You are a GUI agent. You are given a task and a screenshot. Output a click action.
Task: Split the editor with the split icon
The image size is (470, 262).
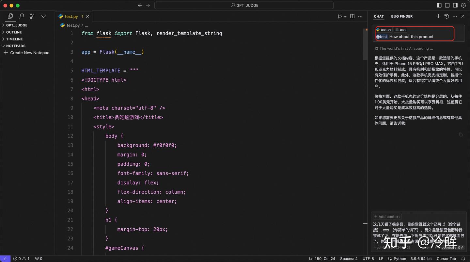tap(352, 16)
